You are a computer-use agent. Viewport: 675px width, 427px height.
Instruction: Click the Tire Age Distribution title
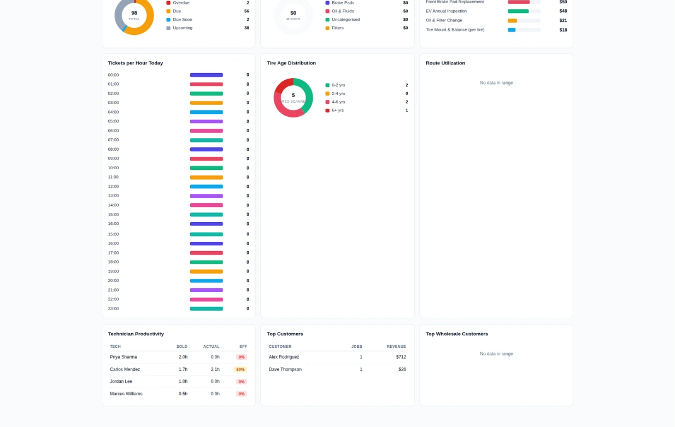(x=291, y=63)
